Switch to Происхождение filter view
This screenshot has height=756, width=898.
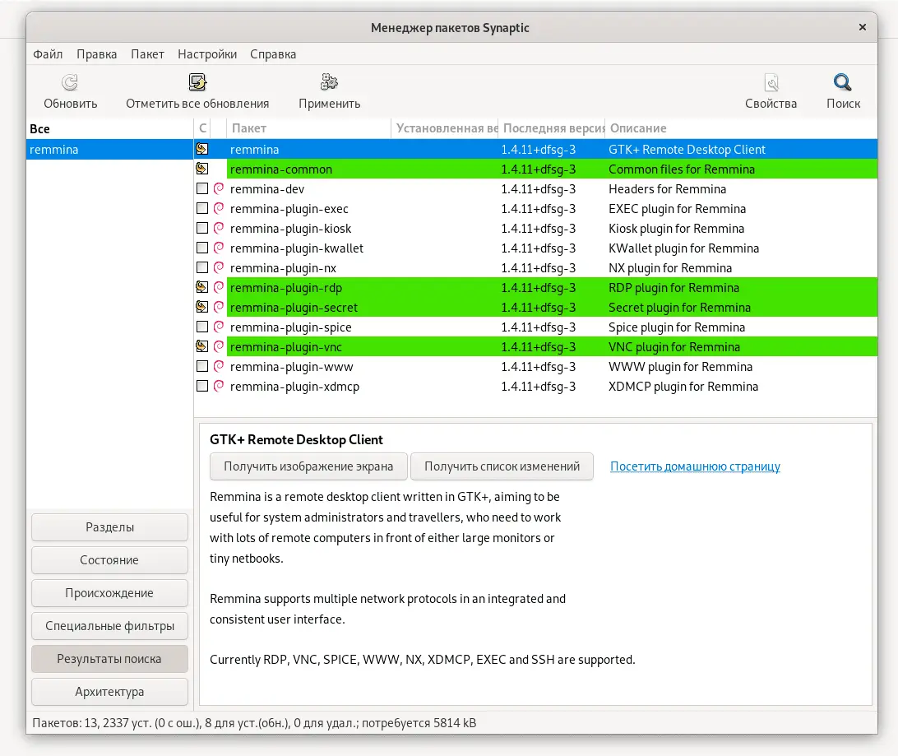[x=109, y=593]
